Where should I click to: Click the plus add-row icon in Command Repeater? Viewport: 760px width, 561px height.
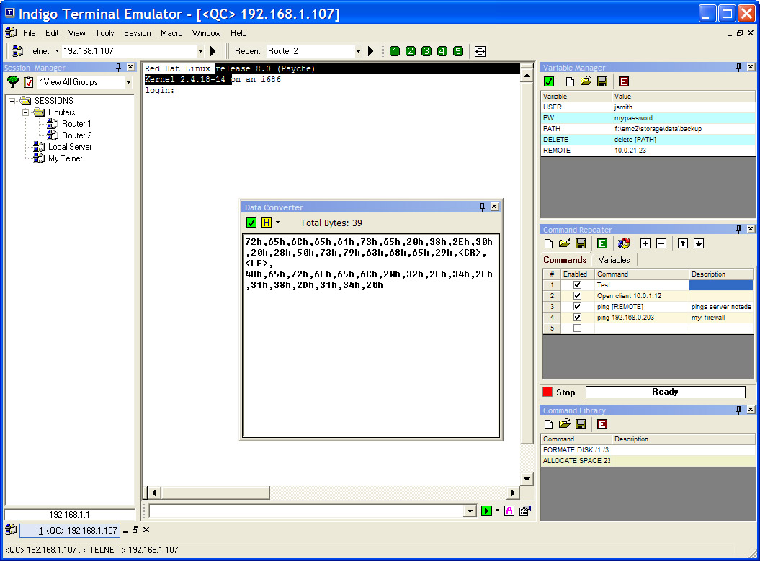[x=645, y=243]
